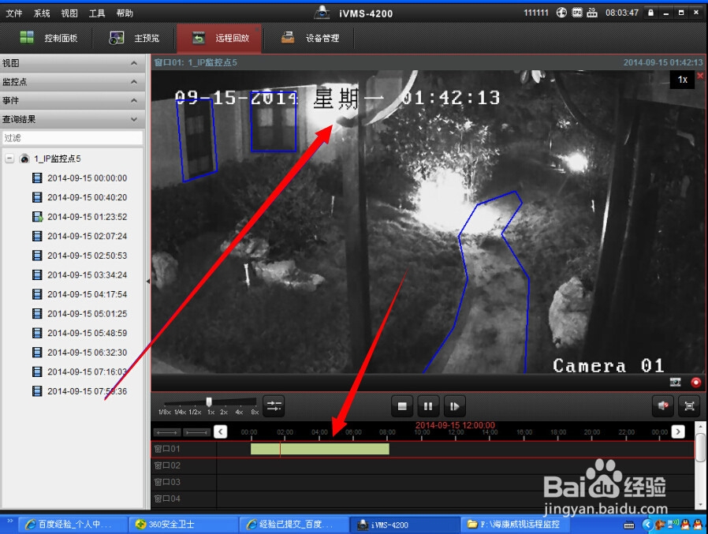Step forward one frame
708x534 pixels.
(454, 406)
